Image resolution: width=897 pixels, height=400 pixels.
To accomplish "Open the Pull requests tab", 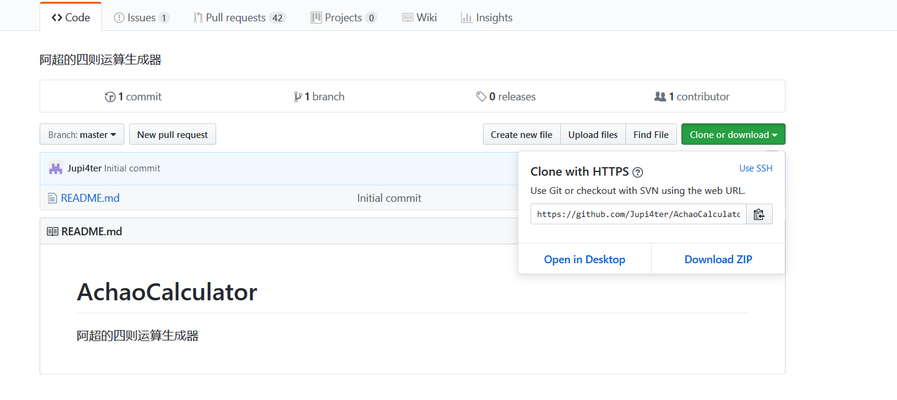I will (239, 18).
